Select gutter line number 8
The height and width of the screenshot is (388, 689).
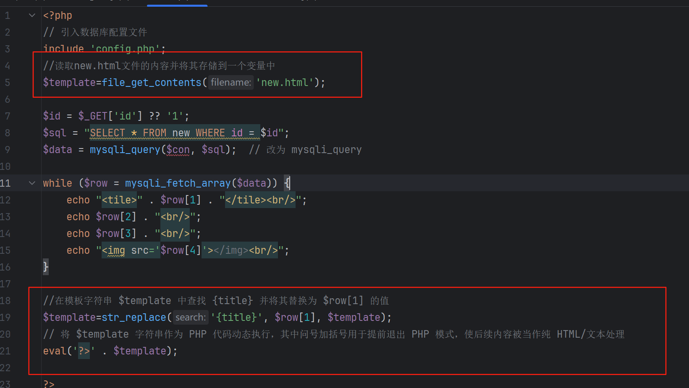point(8,133)
